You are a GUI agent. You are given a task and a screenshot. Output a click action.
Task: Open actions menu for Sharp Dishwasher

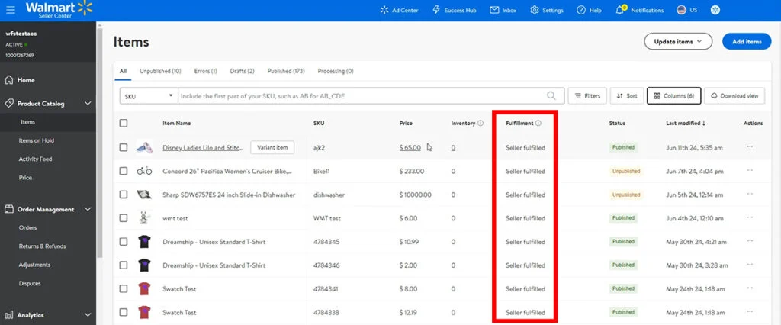click(750, 194)
